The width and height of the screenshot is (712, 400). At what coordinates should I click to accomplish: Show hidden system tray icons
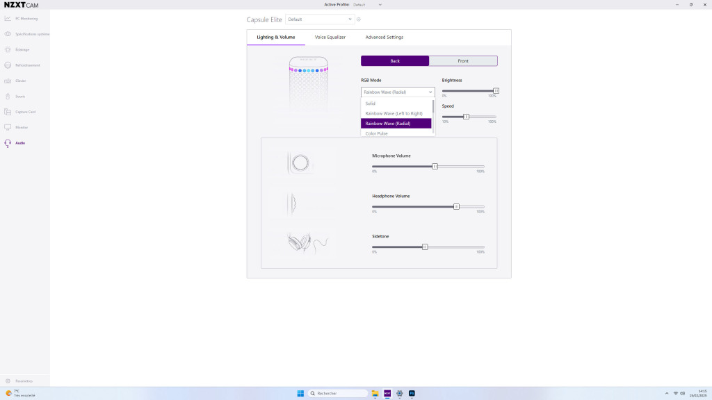click(667, 393)
